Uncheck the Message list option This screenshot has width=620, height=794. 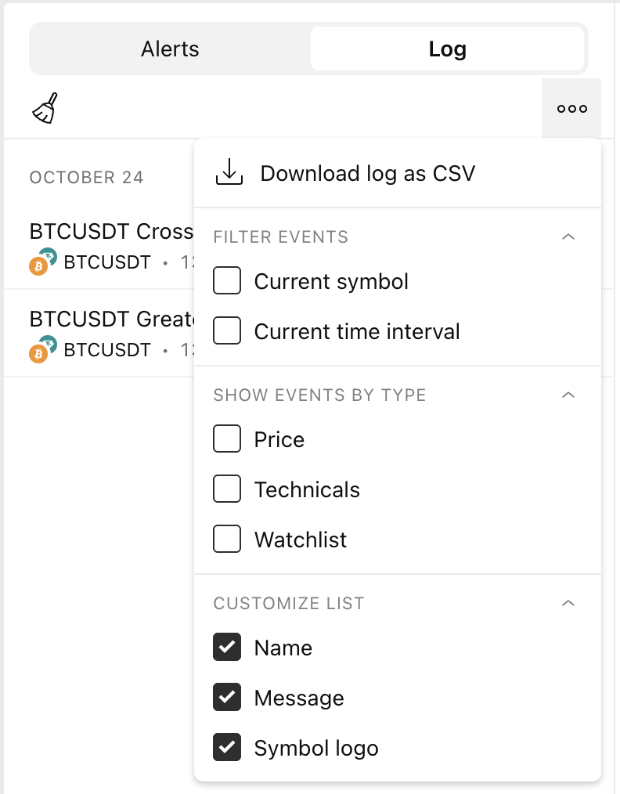point(227,698)
